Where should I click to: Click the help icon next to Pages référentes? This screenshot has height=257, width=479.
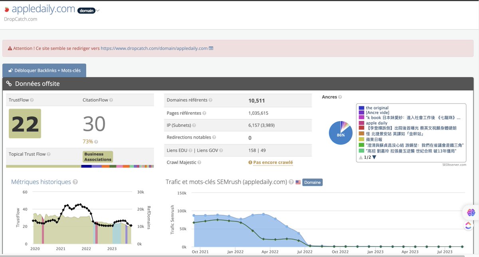[204, 113]
